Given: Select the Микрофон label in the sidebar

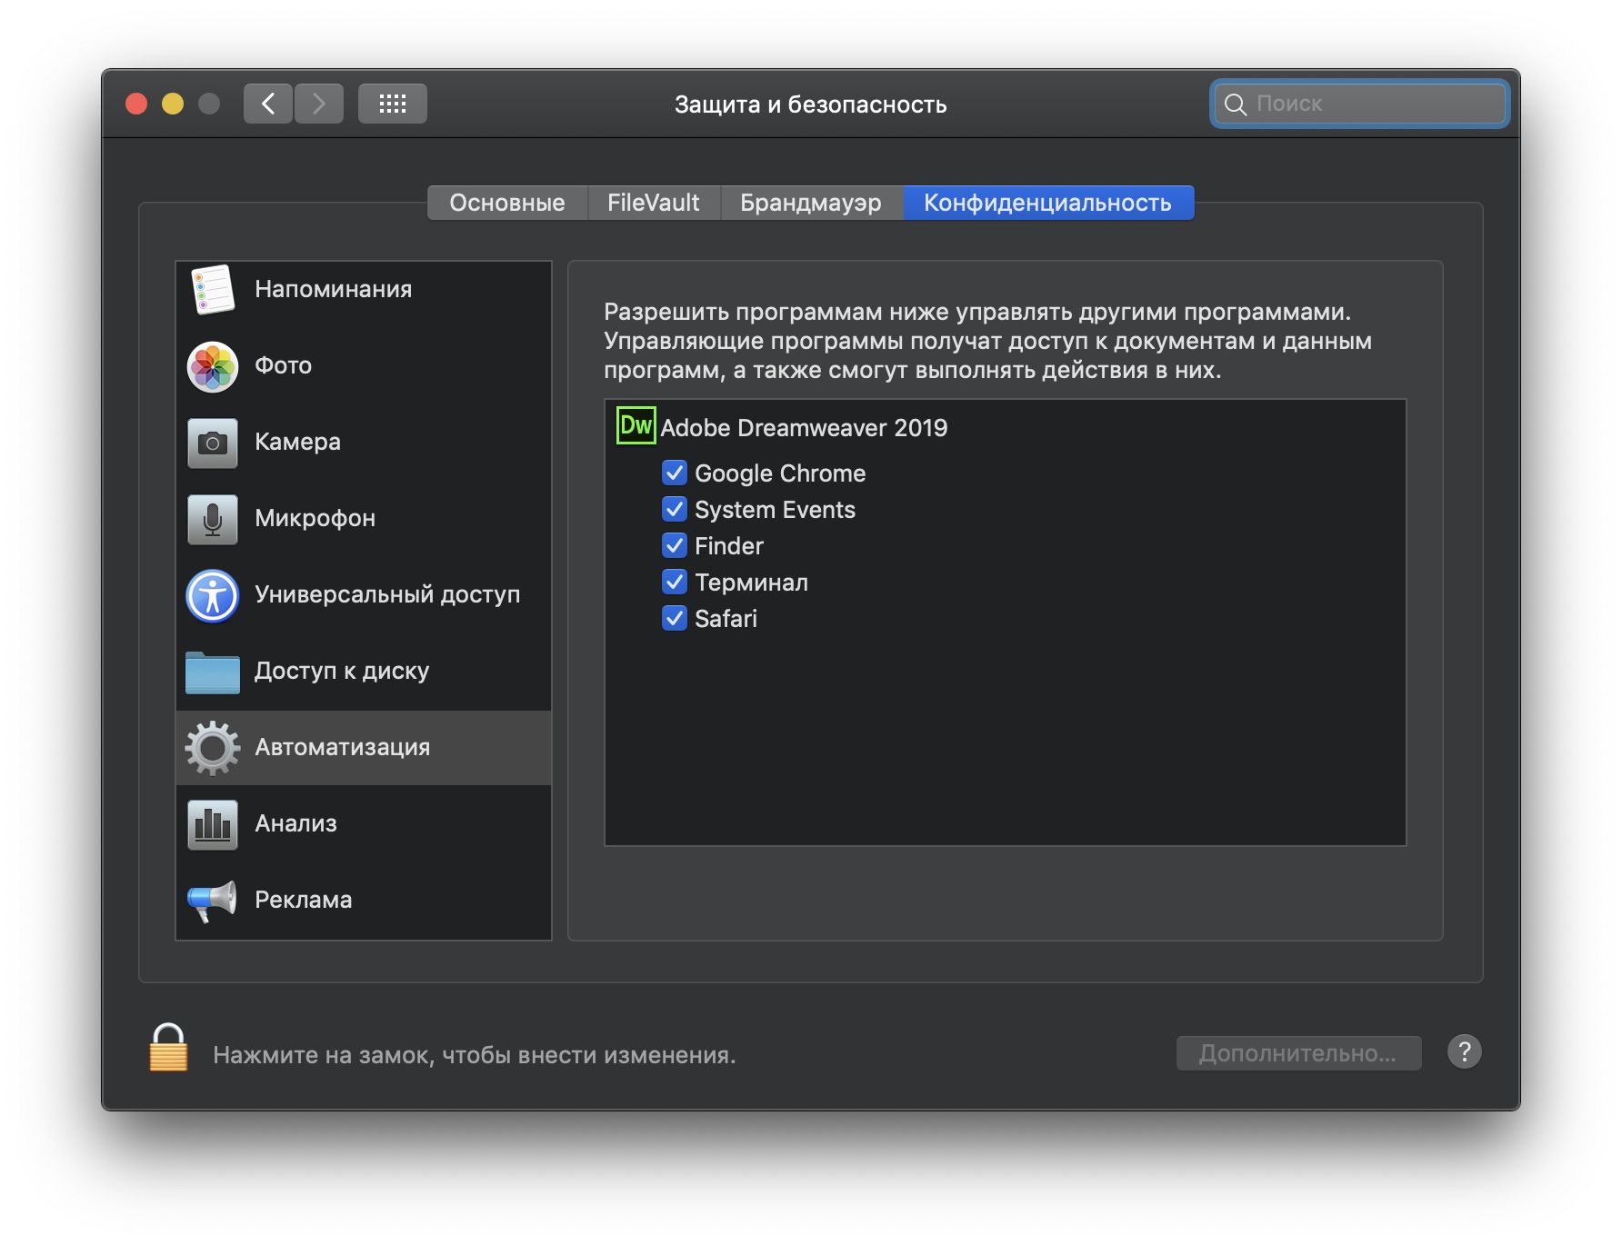Looking at the screenshot, I should [x=315, y=518].
